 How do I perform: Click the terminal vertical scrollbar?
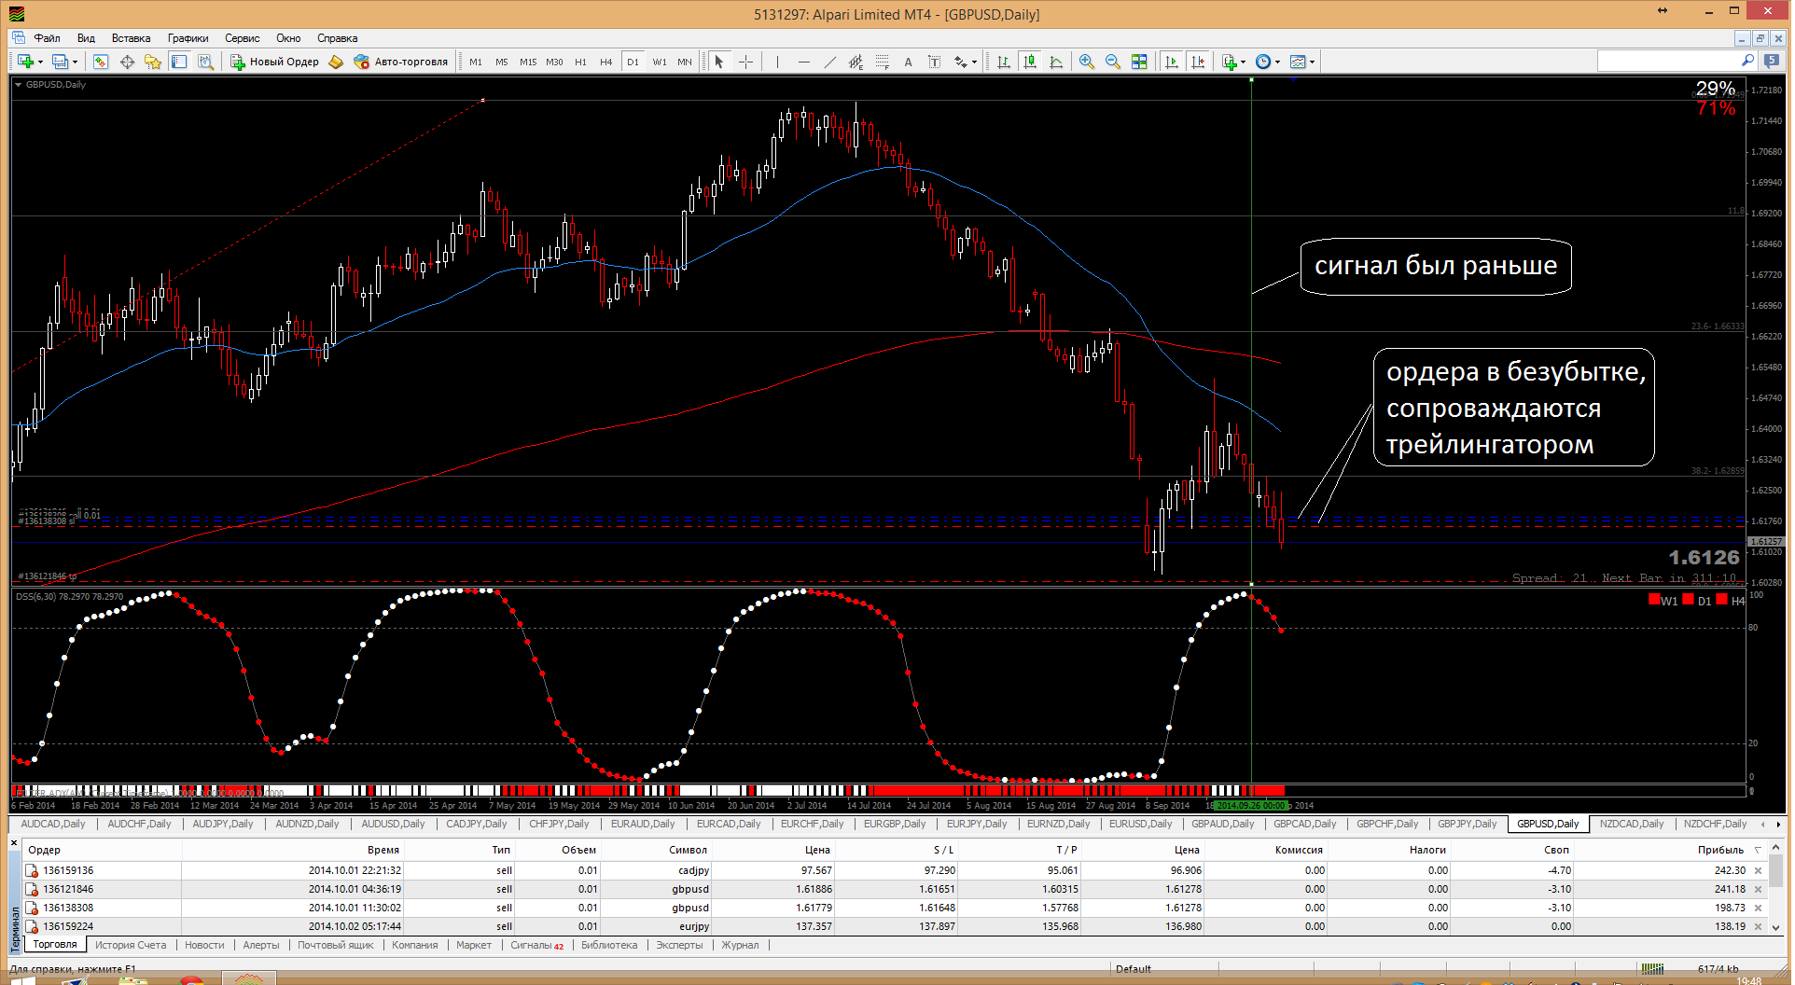pos(1775,886)
